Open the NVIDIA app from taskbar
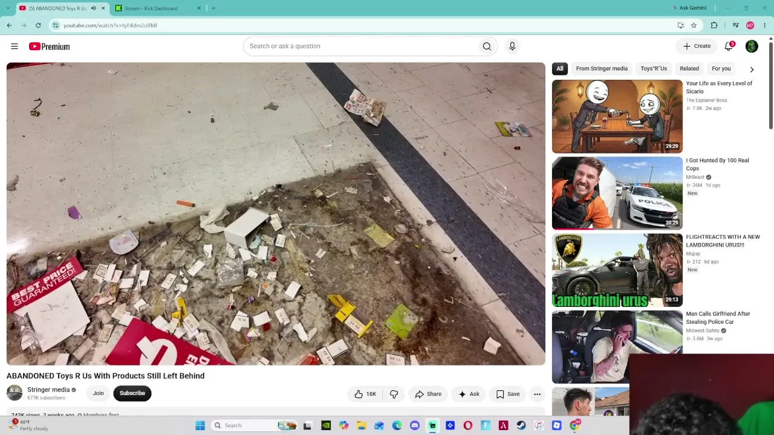This screenshot has width=774, height=435. pos(326,425)
